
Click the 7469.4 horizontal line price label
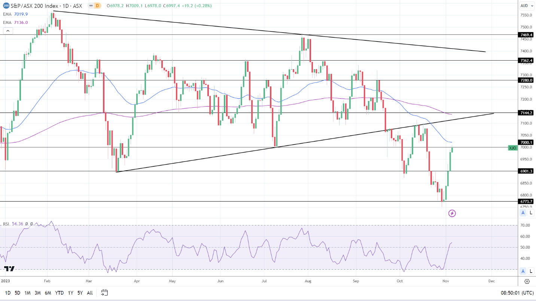(526, 35)
